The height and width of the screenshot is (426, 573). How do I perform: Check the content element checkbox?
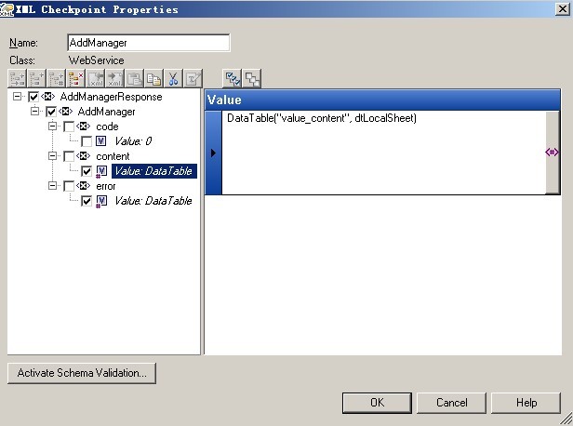coord(69,156)
